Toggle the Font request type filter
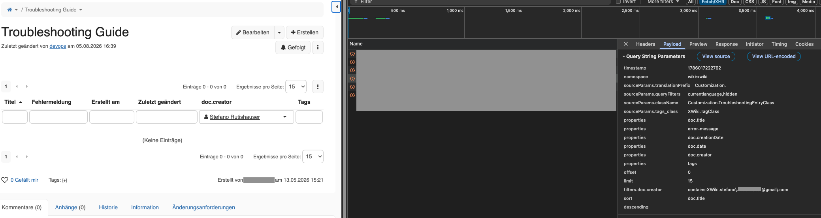This screenshot has height=218, width=821. click(x=777, y=2)
